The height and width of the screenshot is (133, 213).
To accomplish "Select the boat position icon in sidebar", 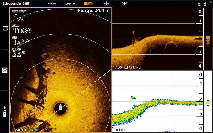I will pos(5,111).
